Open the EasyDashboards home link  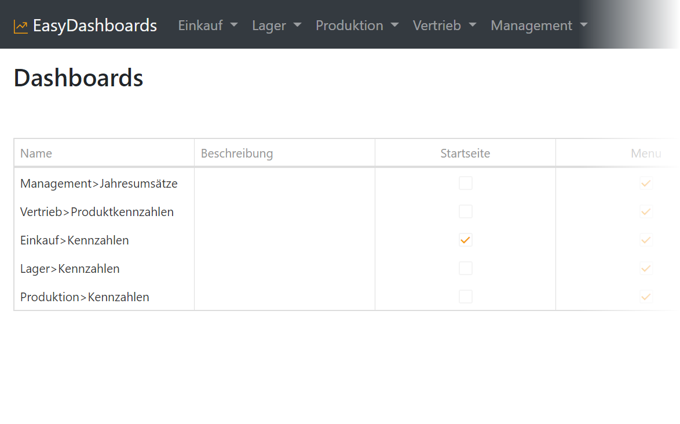(94, 25)
